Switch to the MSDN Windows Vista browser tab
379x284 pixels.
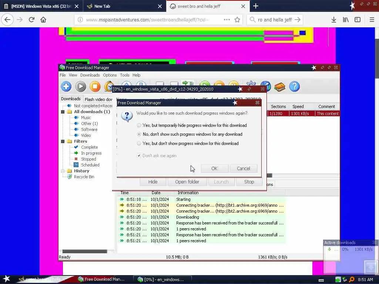click(41, 6)
